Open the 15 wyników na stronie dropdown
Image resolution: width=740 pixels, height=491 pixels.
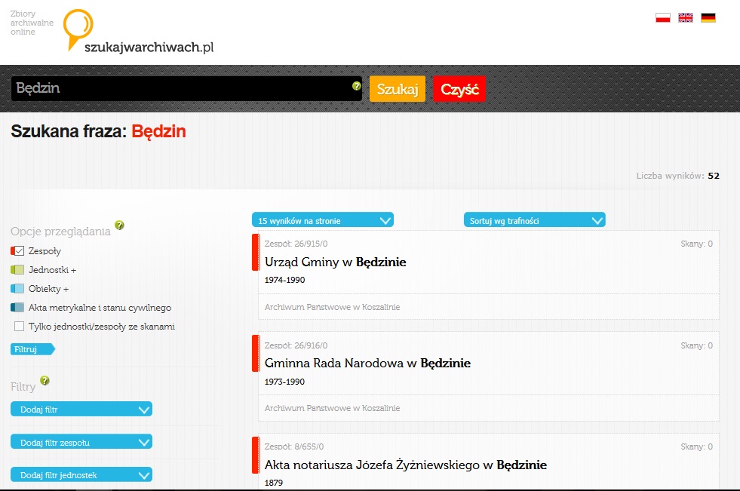click(322, 220)
